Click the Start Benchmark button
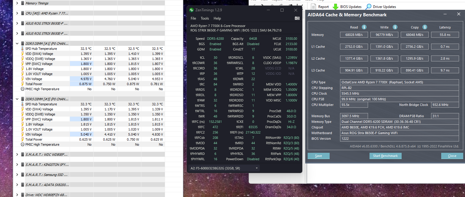The height and width of the screenshot is (197, 465). click(385, 156)
